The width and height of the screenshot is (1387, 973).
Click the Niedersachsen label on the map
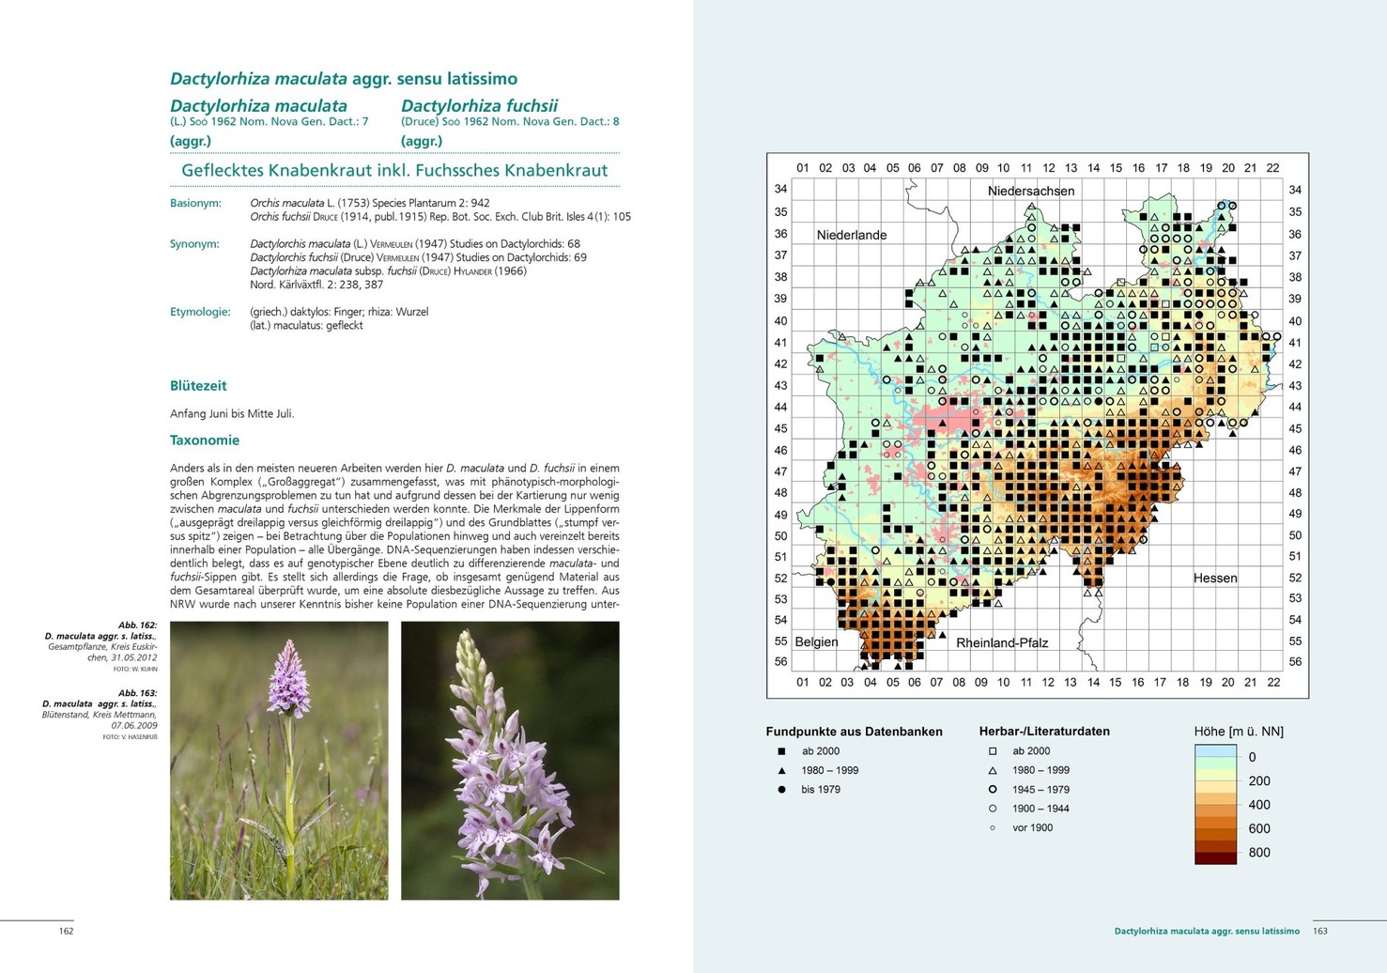click(1031, 191)
